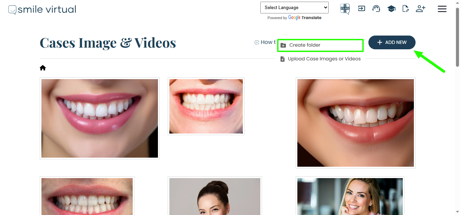Open the top-right smile close-up thumbnail

click(x=356, y=123)
